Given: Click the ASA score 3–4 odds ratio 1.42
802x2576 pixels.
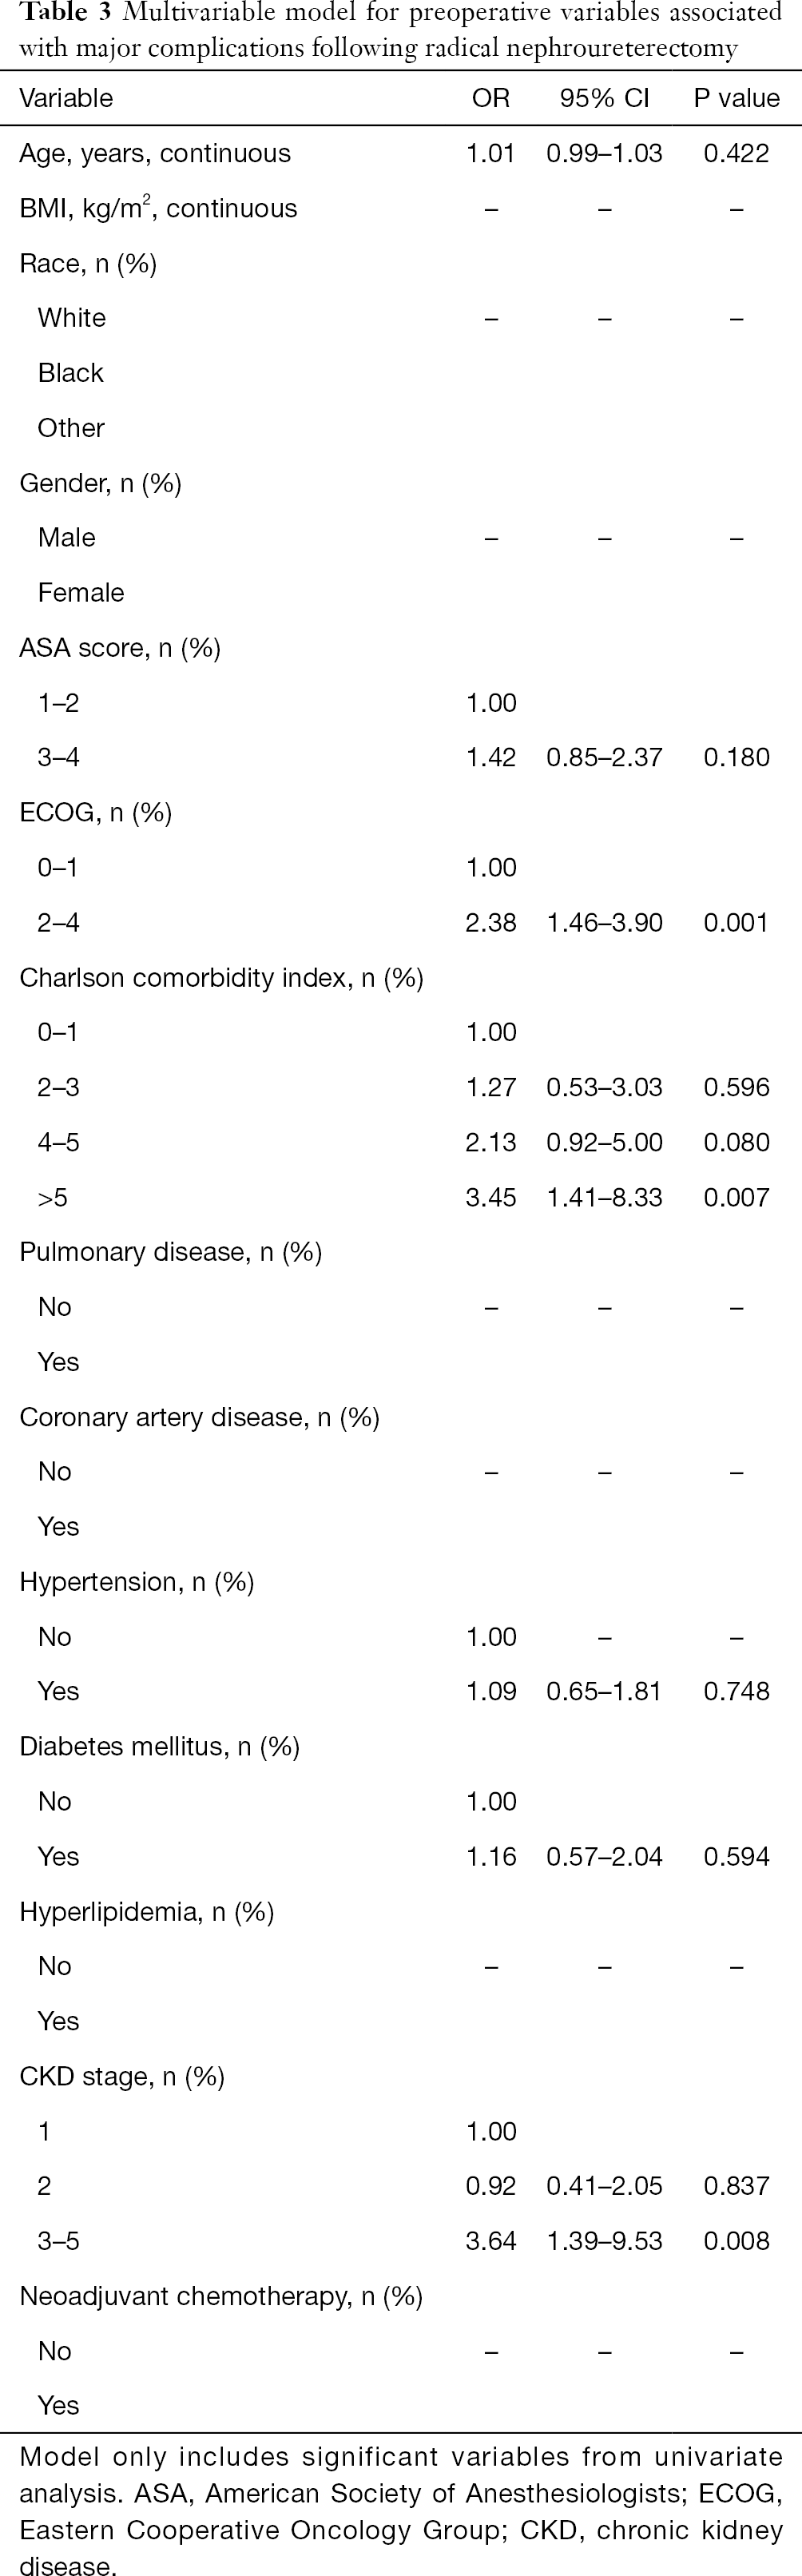Looking at the screenshot, I should point(491,757).
